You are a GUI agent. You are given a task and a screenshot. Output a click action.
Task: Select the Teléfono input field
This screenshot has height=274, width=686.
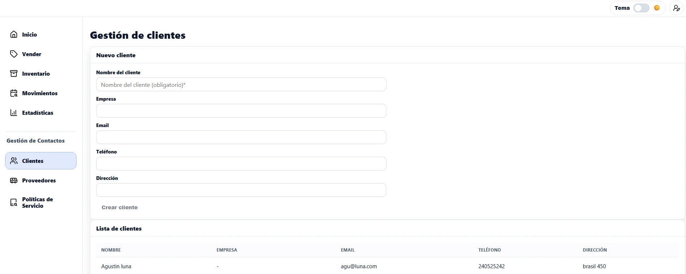pyautogui.click(x=241, y=164)
